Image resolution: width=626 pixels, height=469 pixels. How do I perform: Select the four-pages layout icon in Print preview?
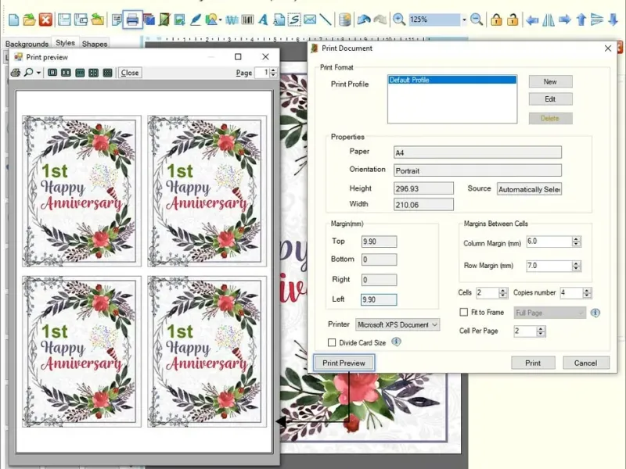[93, 73]
